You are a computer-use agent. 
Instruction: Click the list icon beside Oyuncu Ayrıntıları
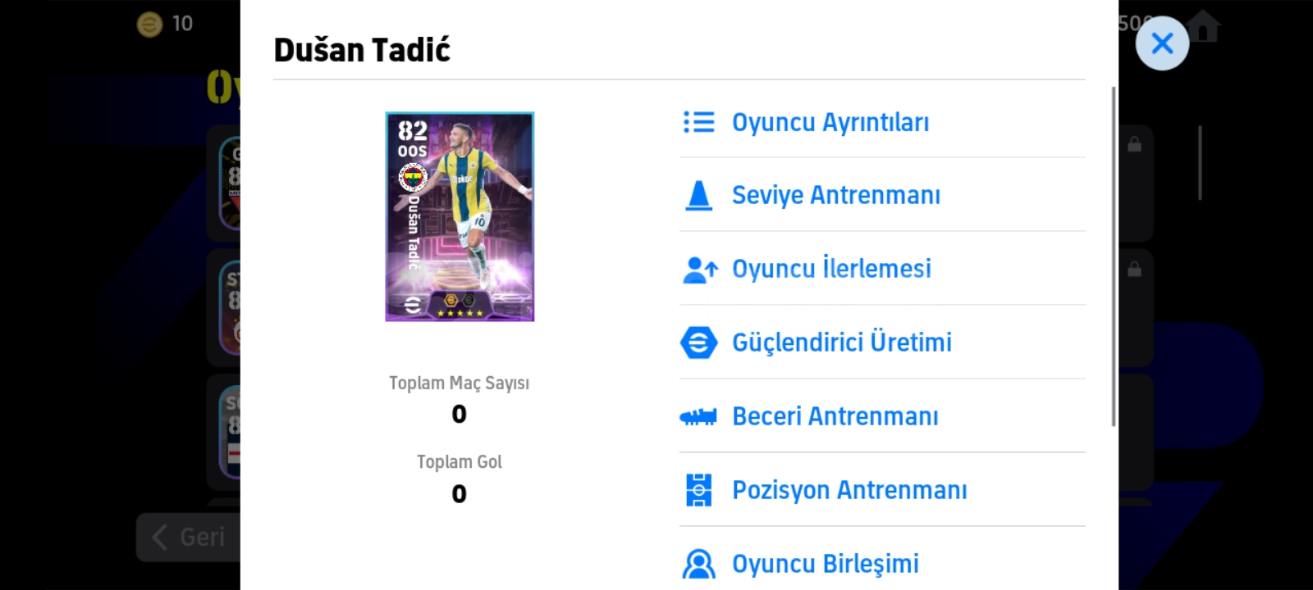click(x=698, y=122)
